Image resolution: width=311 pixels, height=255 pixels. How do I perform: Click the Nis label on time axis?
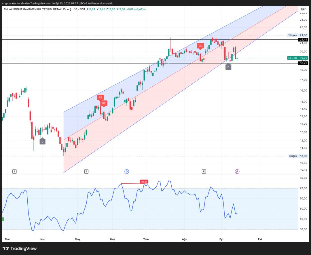tap(42, 239)
